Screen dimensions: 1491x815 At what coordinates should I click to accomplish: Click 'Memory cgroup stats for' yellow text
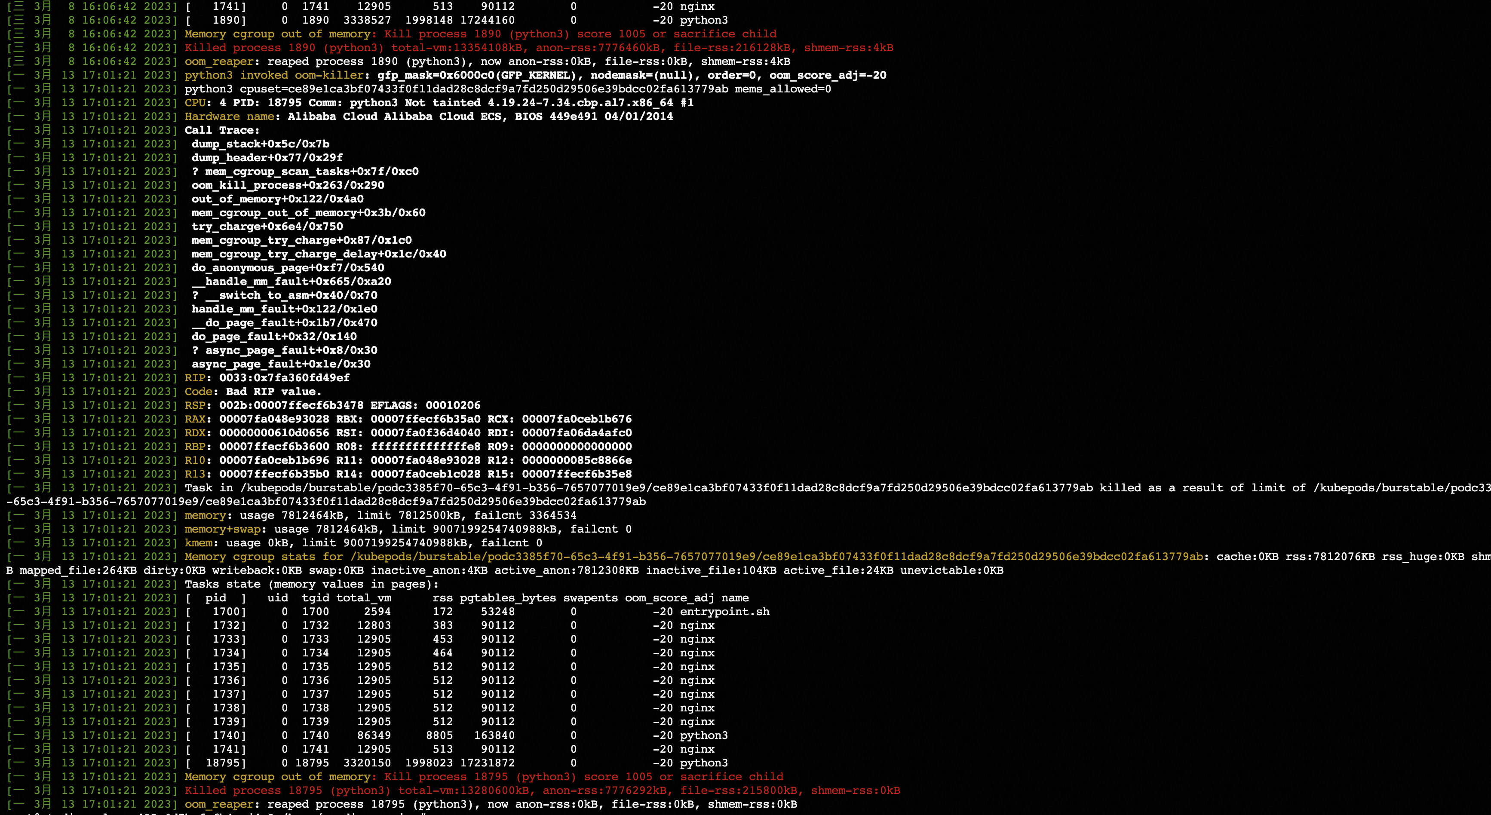pos(264,557)
